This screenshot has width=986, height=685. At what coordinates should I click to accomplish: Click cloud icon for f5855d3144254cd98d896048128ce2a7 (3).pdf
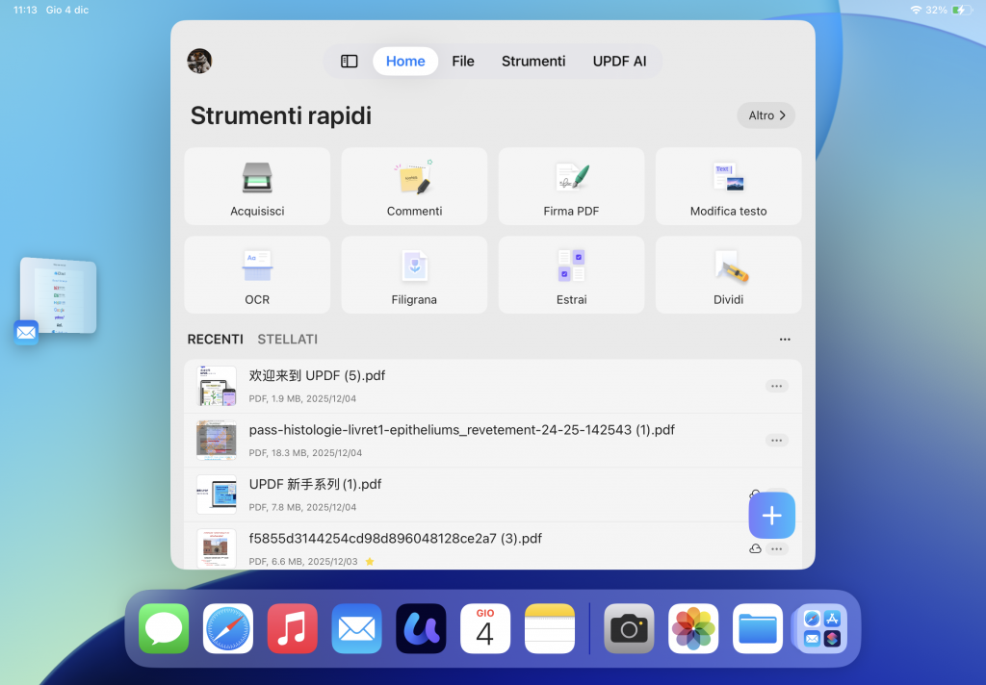(755, 548)
